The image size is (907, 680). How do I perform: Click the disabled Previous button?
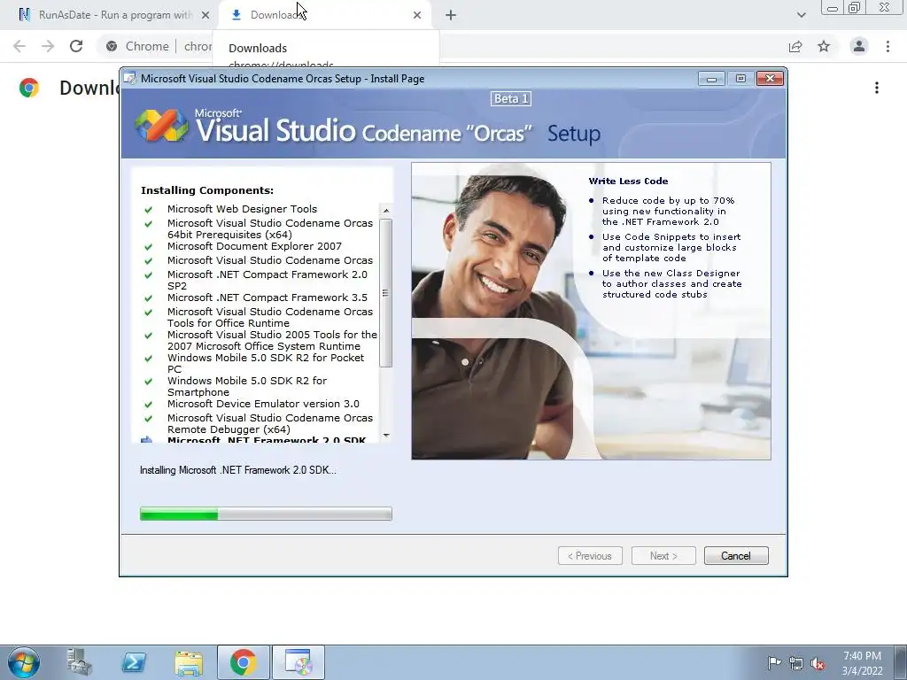(x=590, y=556)
